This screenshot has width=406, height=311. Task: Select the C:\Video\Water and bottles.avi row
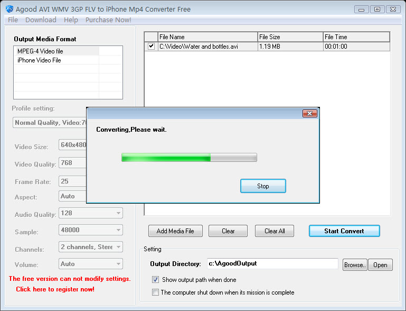(x=267, y=47)
